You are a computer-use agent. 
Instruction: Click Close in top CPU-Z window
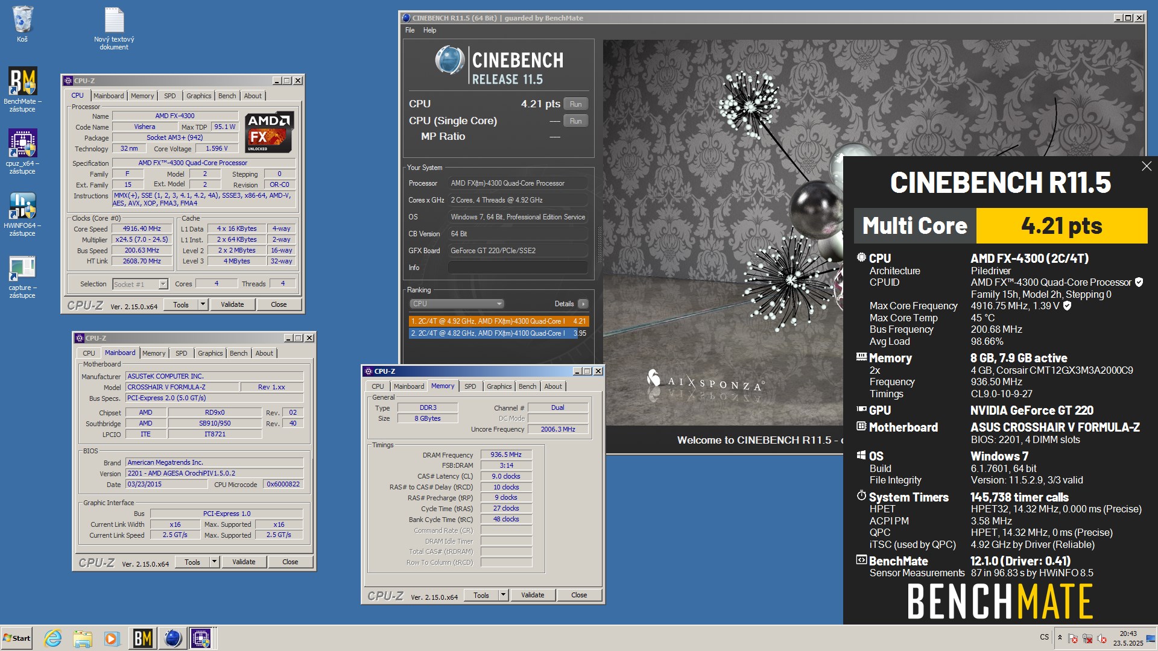pos(279,304)
